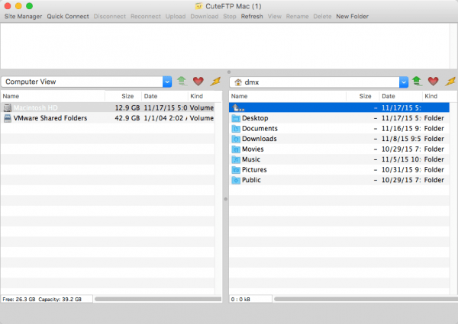Select the Downloads folder

point(260,139)
